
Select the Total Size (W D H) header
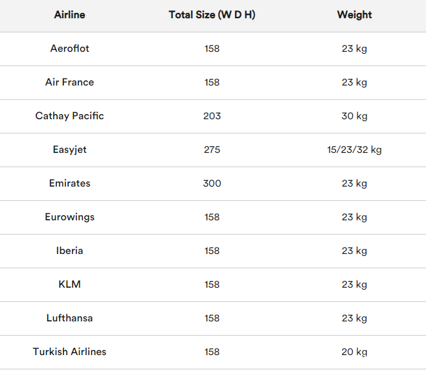212,15
